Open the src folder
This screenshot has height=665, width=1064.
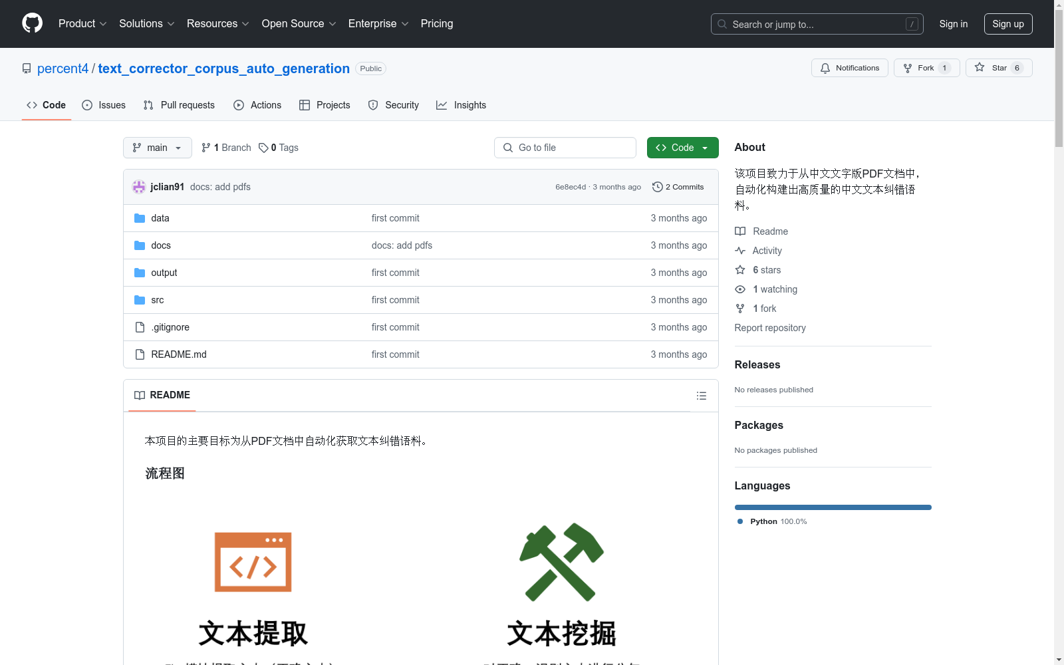point(158,300)
